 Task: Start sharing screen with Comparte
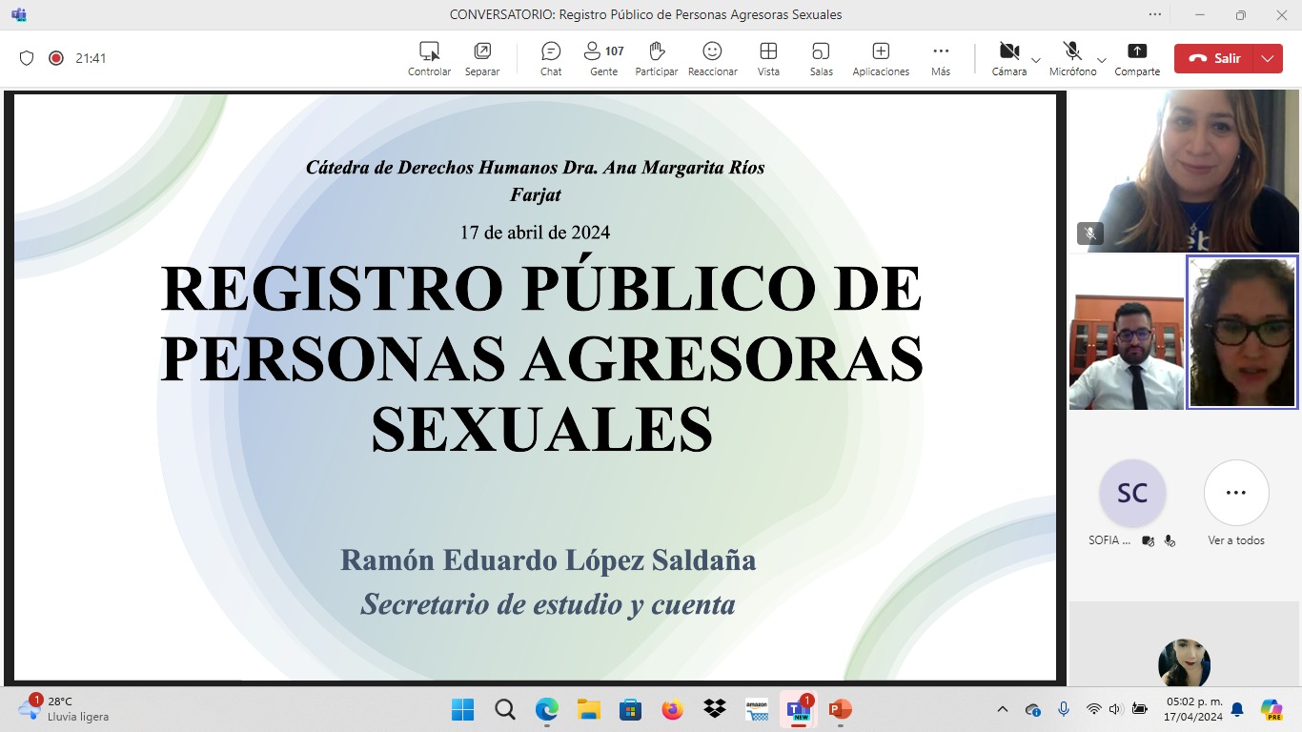click(x=1137, y=58)
